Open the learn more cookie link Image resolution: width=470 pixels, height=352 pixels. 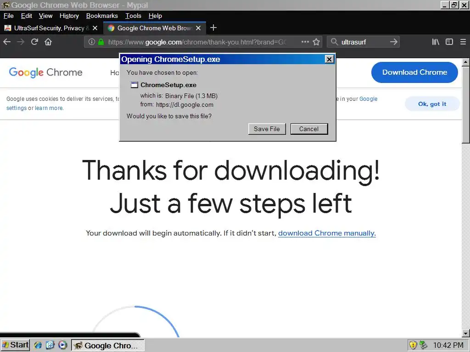(49, 108)
